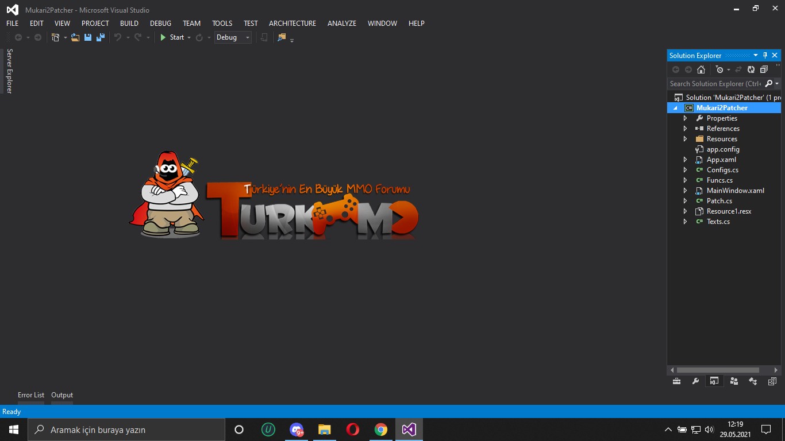The image size is (785, 441).
Task: Open Opera browser from the taskbar
Action: tap(353, 430)
